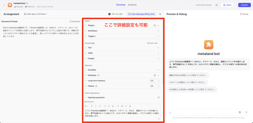The image size is (253, 123).
Task: Open the text size dropdown in editor
Action: coord(86,106)
